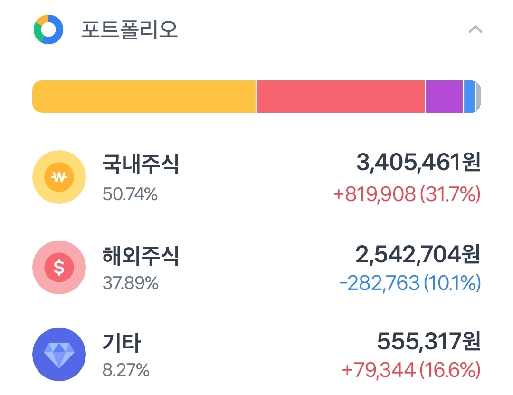Viewport: 513px width, 395px height.
Task: Collapse the 포트폴리오 section with chevron
Action: pyautogui.click(x=475, y=29)
